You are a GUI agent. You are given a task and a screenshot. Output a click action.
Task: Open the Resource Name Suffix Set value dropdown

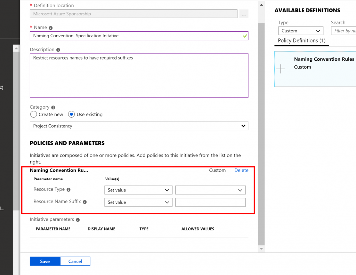(138, 202)
